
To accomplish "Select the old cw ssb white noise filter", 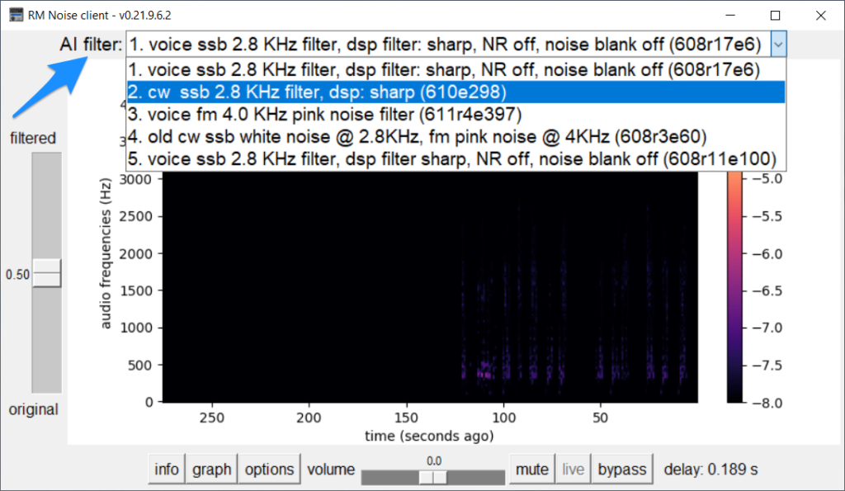I will point(330,135).
